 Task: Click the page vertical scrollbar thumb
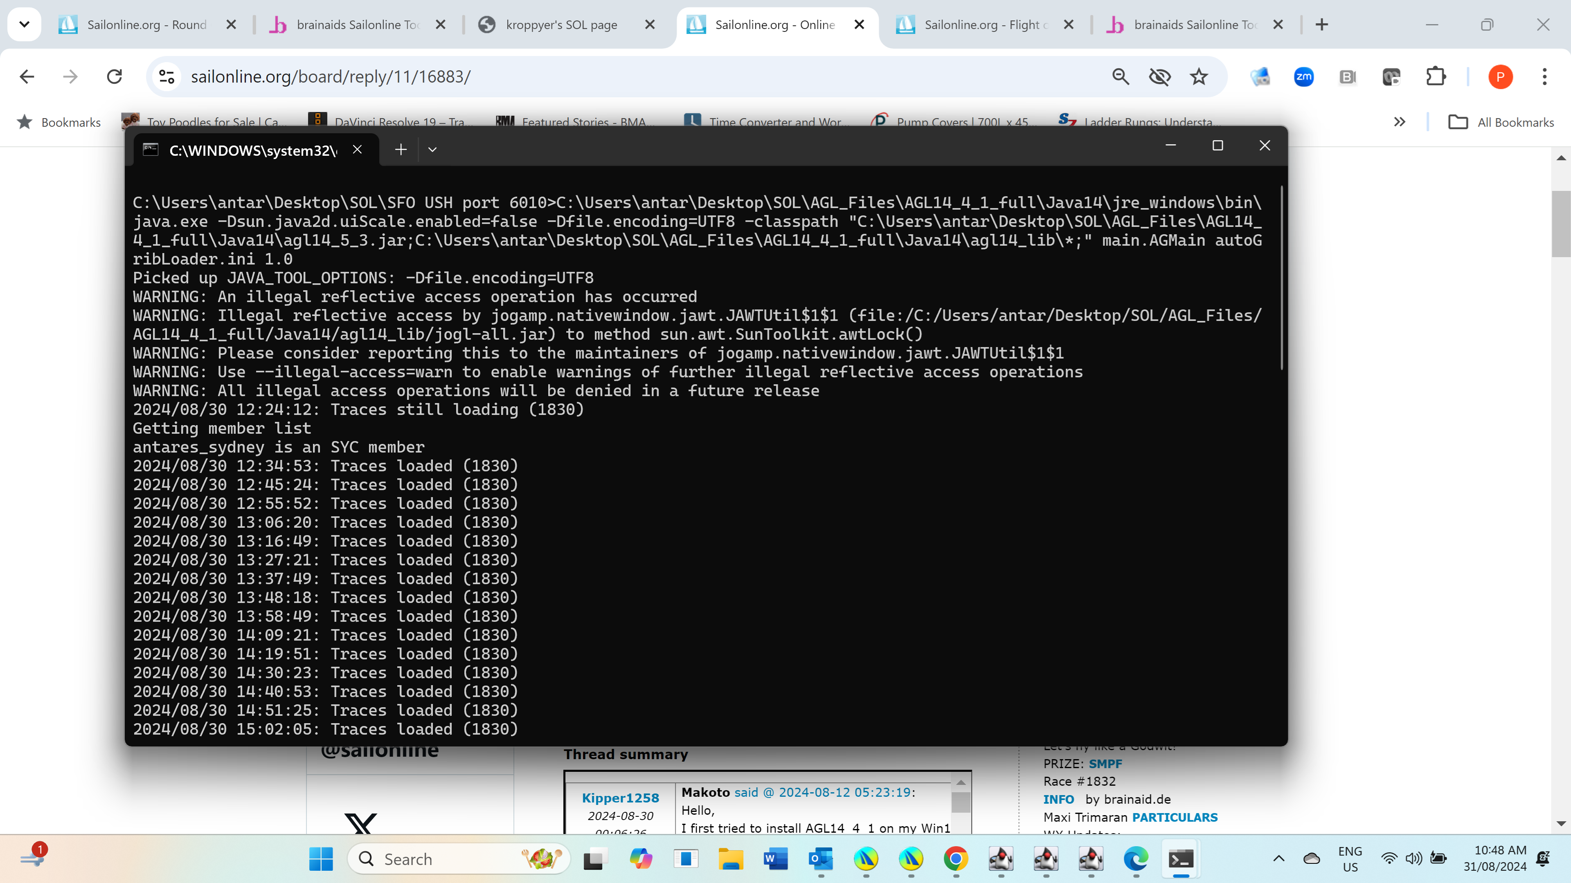pos(1561,224)
